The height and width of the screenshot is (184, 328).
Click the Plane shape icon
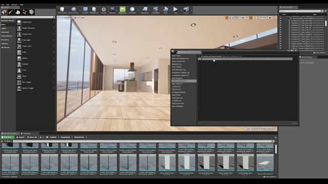tap(19, 76)
